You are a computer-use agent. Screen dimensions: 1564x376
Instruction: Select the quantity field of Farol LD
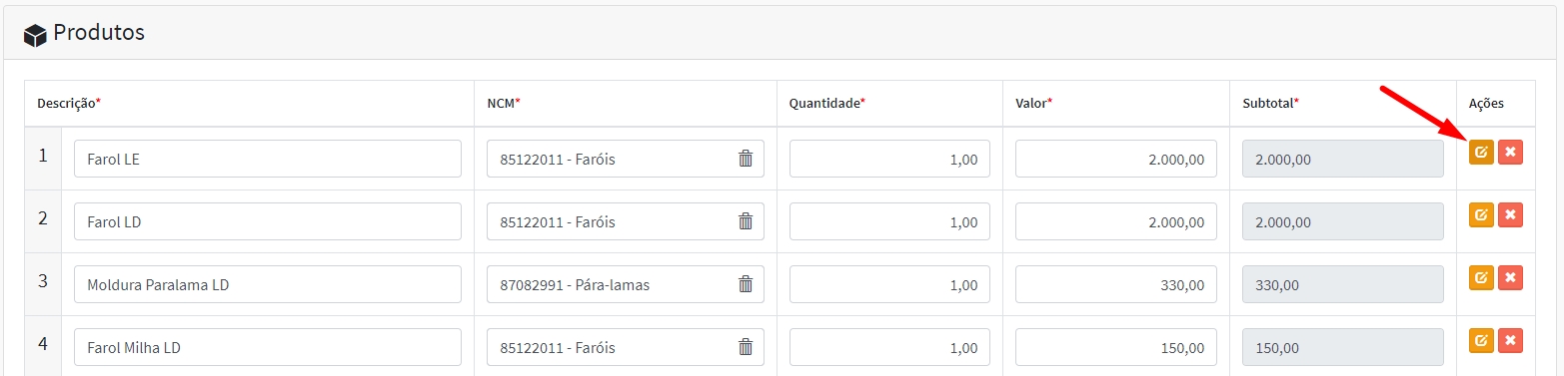pos(889,221)
